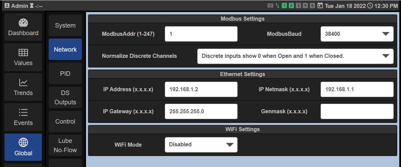Click the keyboard icon in status bar
This screenshot has width=401, height=167.
click(x=270, y=6)
